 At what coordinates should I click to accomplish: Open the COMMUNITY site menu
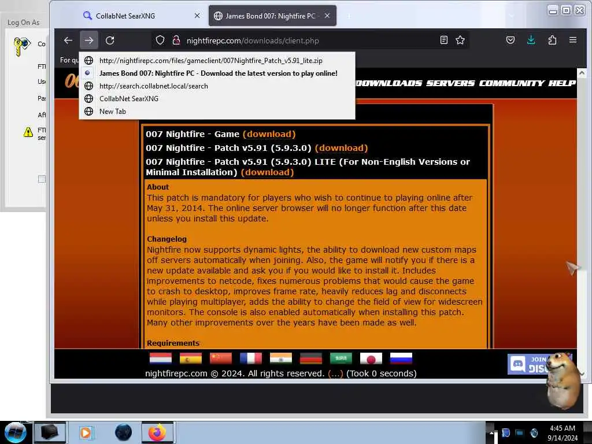click(x=512, y=83)
